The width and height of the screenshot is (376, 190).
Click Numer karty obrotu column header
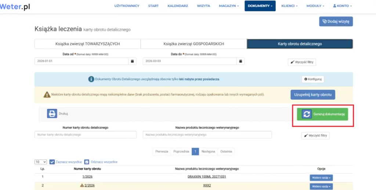[x=87, y=169]
